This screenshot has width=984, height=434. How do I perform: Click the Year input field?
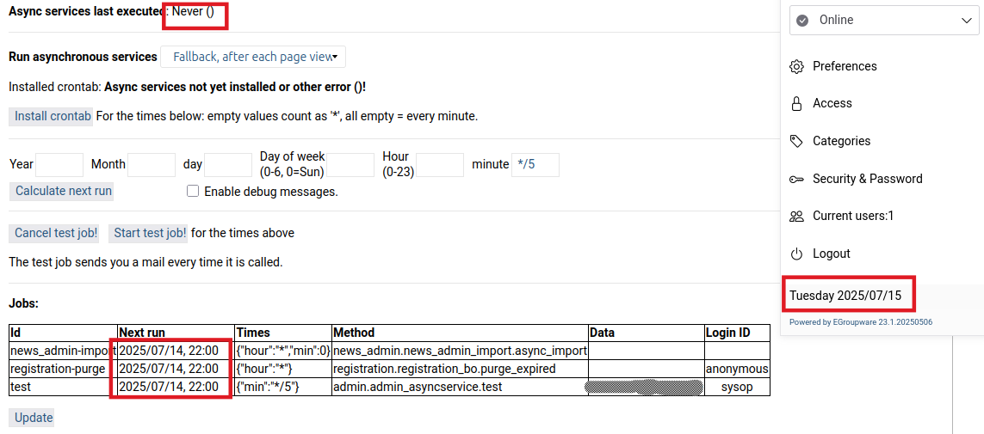point(59,164)
